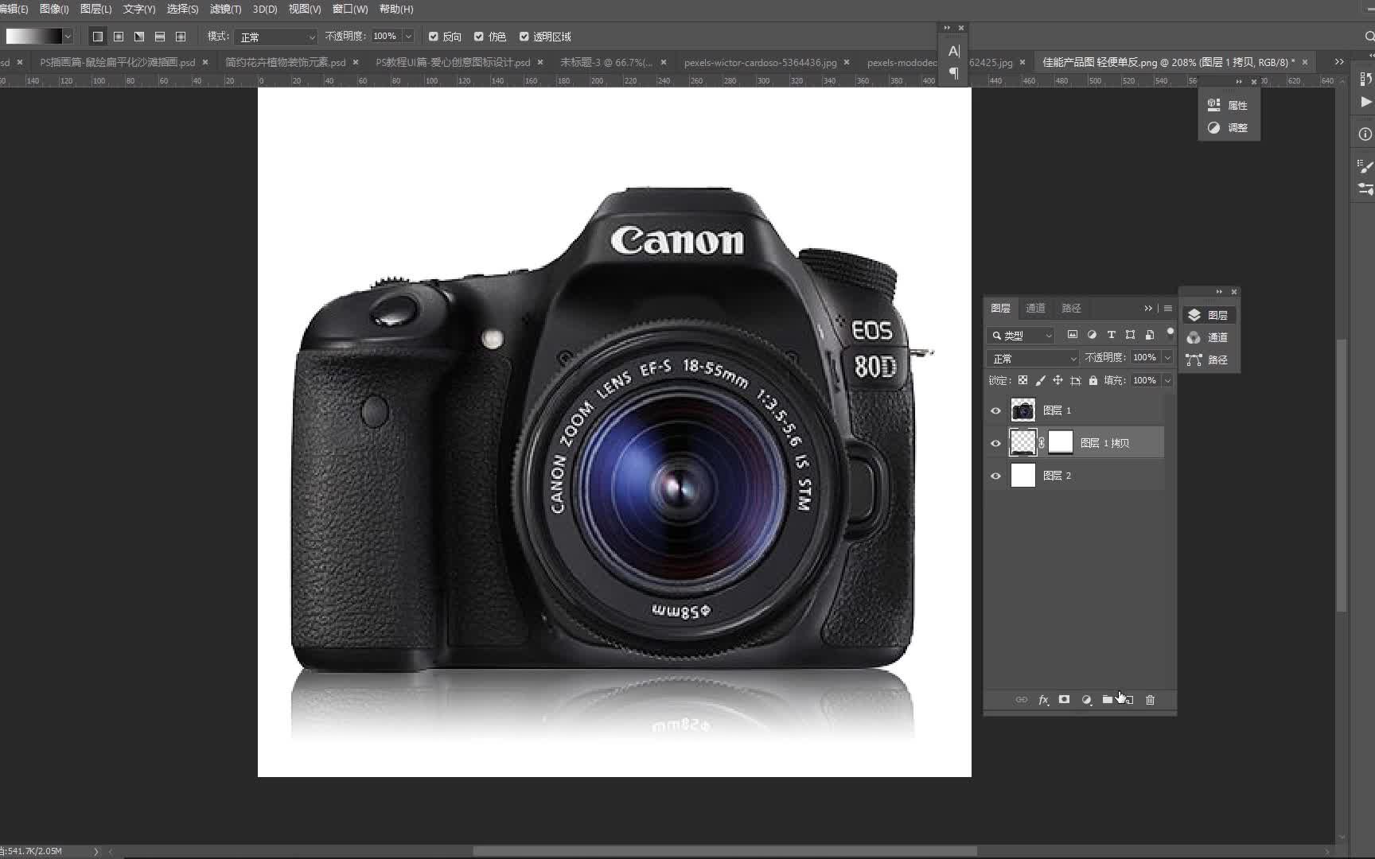Filter layers by smart objects icon

coord(1149,335)
